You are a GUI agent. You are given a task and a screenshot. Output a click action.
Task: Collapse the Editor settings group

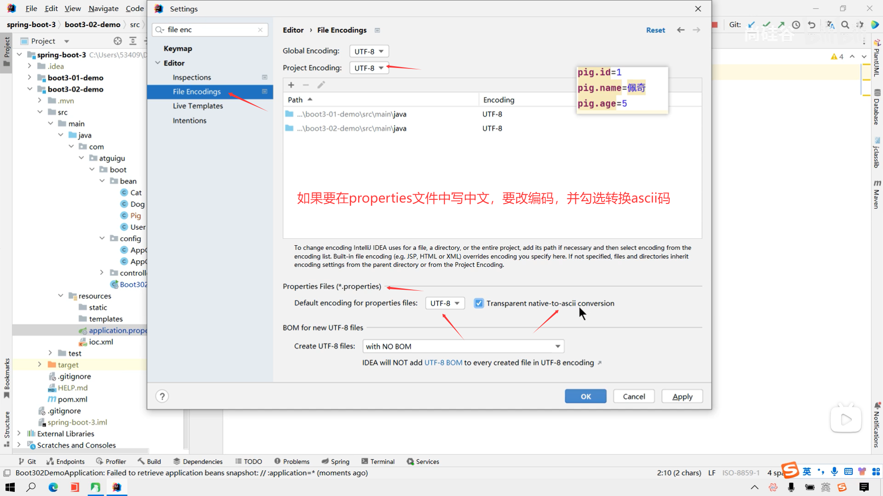click(158, 63)
